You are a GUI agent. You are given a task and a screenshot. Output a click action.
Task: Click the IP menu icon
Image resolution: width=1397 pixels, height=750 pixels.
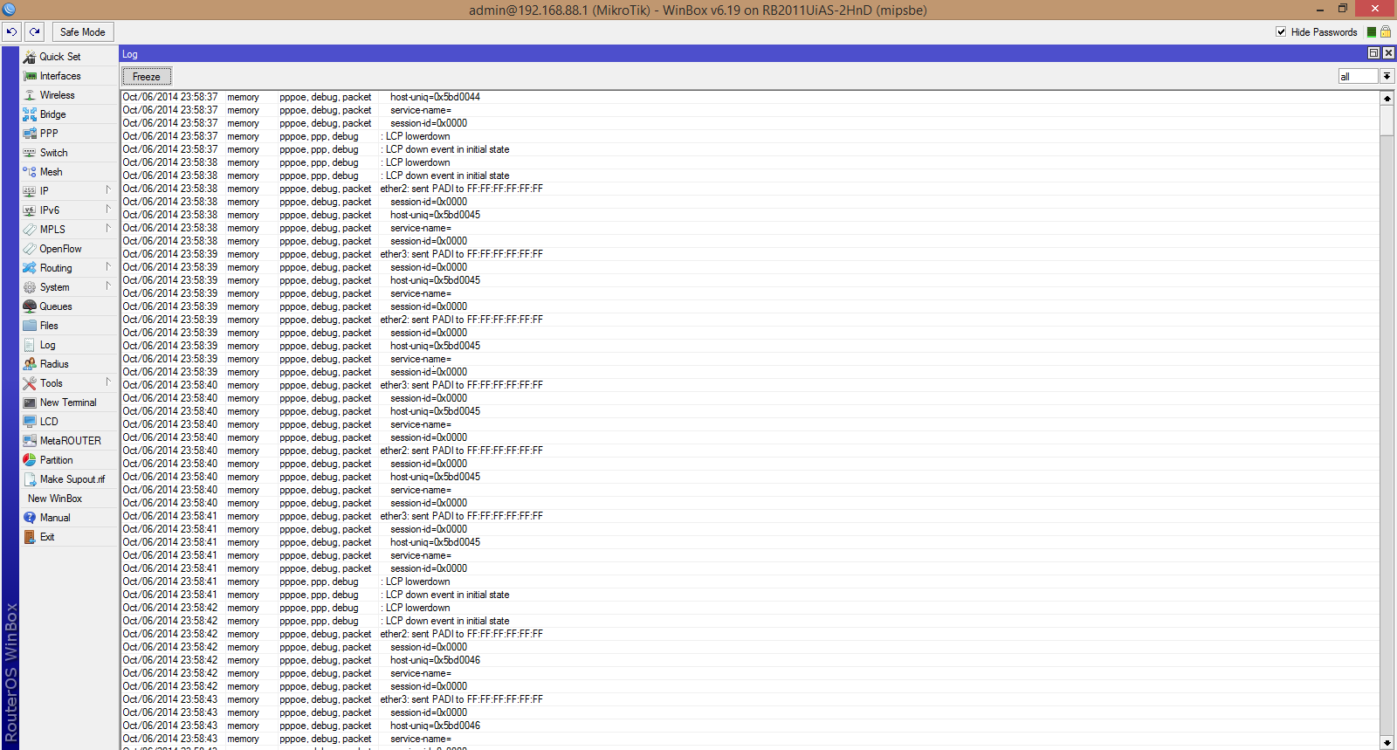[30, 191]
